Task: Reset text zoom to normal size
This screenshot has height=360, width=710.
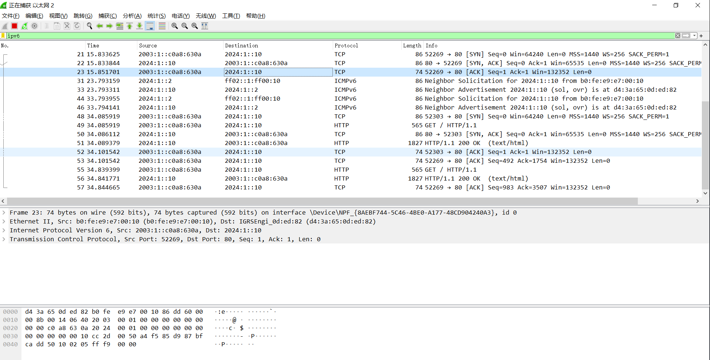Action: click(195, 26)
